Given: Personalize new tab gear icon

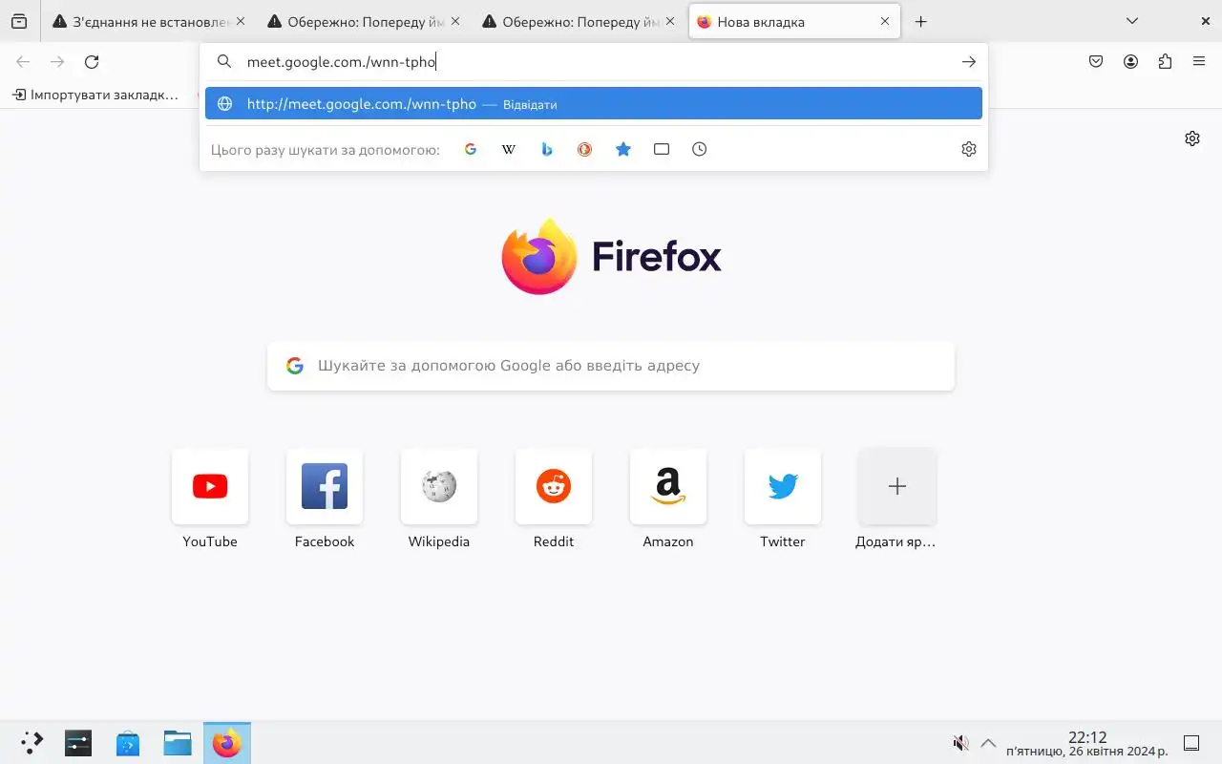Looking at the screenshot, I should (x=1192, y=138).
